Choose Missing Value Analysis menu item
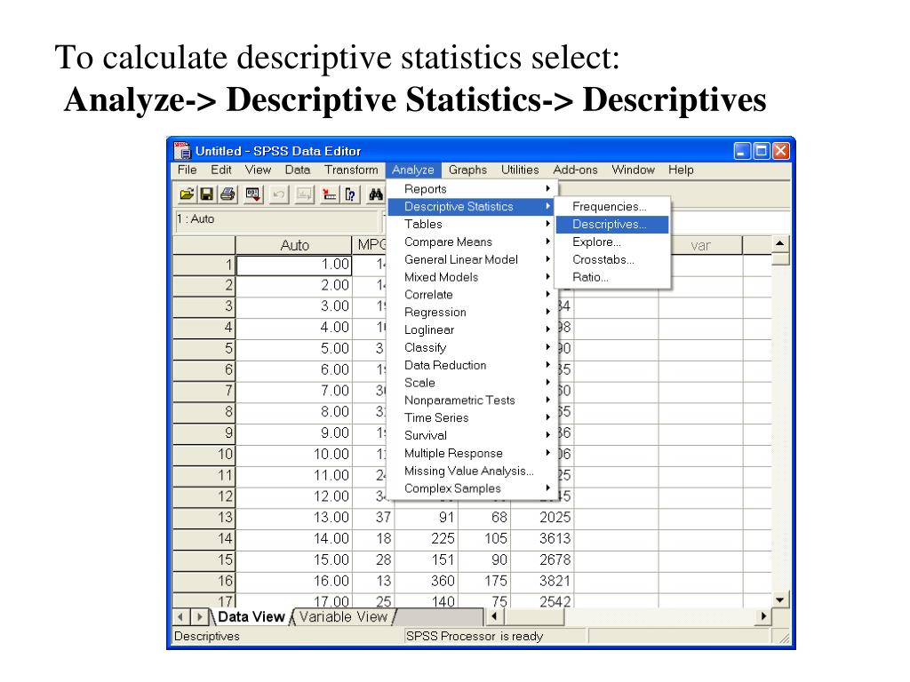 472,471
